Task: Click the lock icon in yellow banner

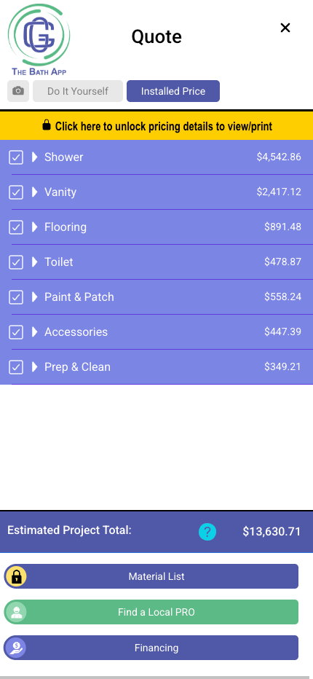Action: click(47, 125)
